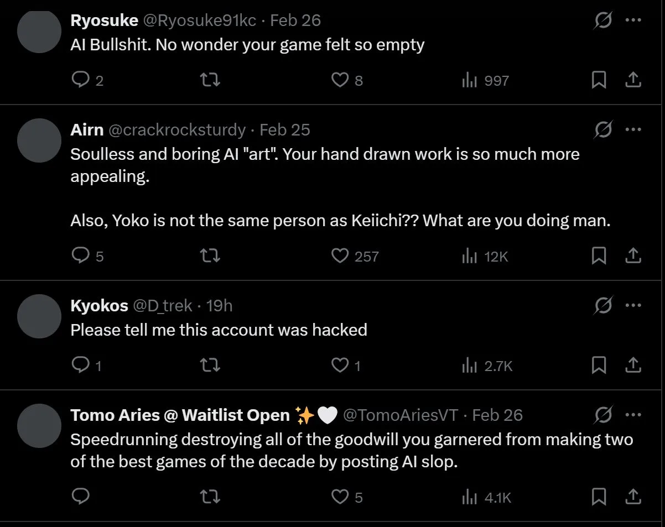665x527 pixels.
Task: Expand three-dot menu on Kyokos's tweet
Action: tap(633, 305)
